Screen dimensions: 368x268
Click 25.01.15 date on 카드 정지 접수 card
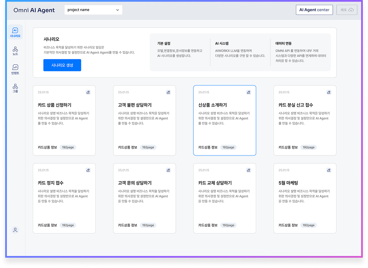tap(43, 170)
